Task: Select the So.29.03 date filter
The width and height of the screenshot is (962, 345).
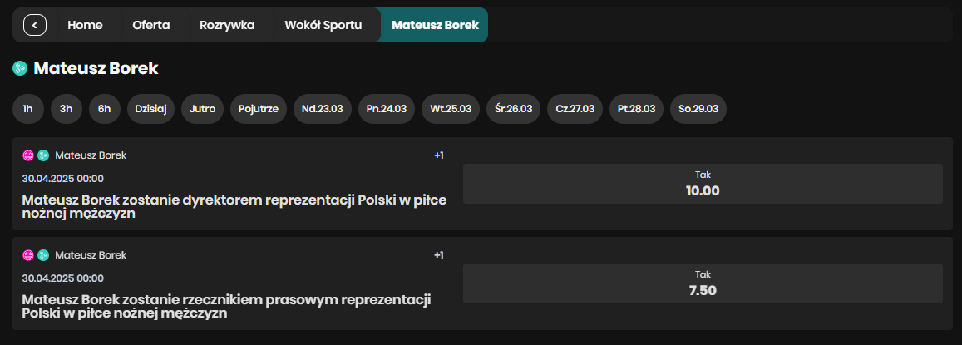Action: (698, 109)
